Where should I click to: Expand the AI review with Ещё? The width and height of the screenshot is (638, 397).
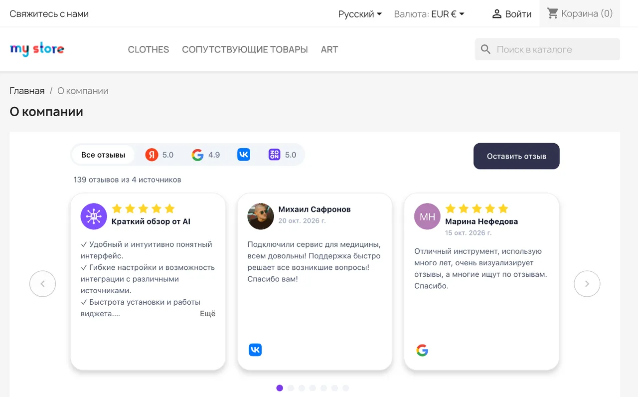point(208,314)
